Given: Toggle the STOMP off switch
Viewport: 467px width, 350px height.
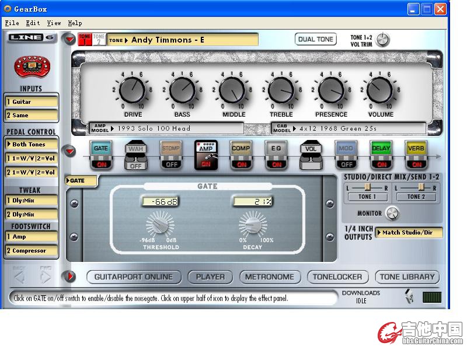Looking at the screenshot, I should point(171,164).
